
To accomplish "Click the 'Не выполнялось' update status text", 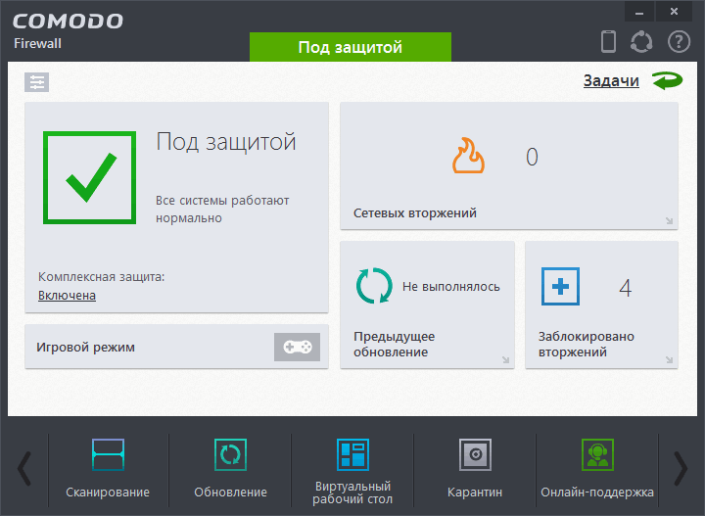I will pos(451,287).
